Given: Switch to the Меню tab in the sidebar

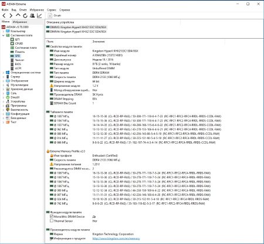Looking at the screenshot, I should pos(6,22).
